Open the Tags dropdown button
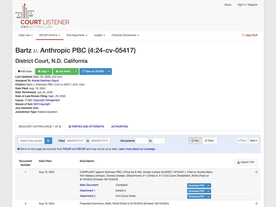Screen dimensions: 276x207 pyautogui.click(x=44, y=72)
